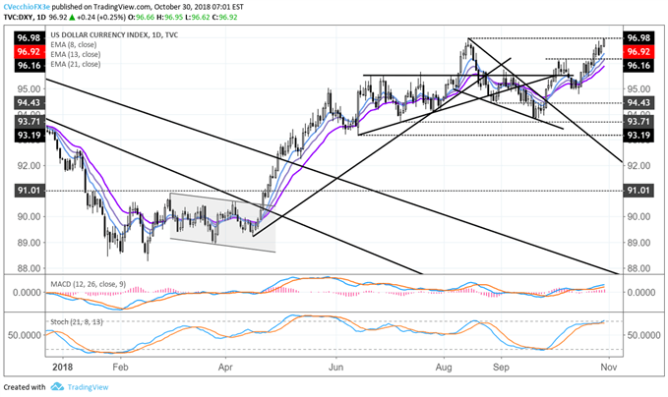
Task: Click the MACD (12, 26, close, 9) indicator label
Action: pos(89,284)
